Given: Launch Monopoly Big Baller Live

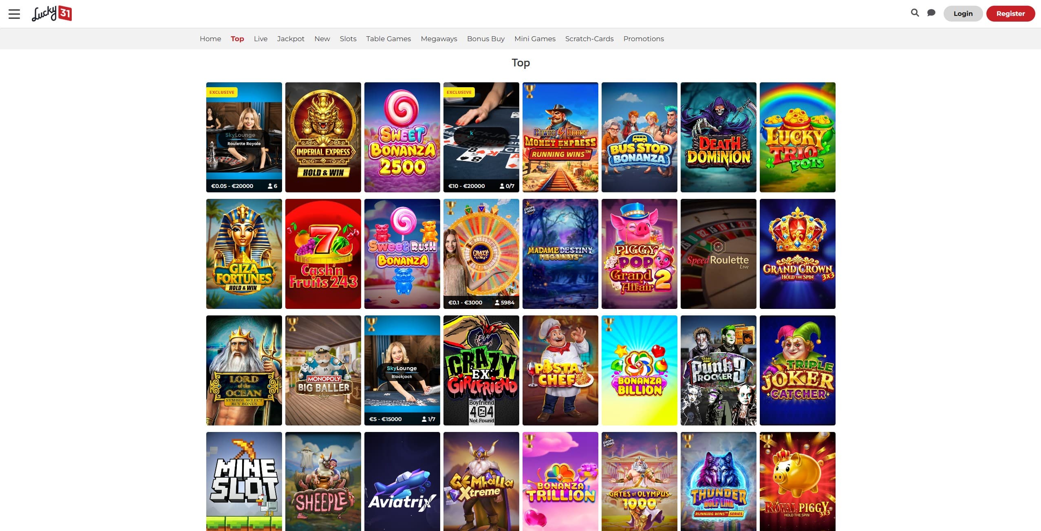Looking at the screenshot, I should tap(323, 370).
